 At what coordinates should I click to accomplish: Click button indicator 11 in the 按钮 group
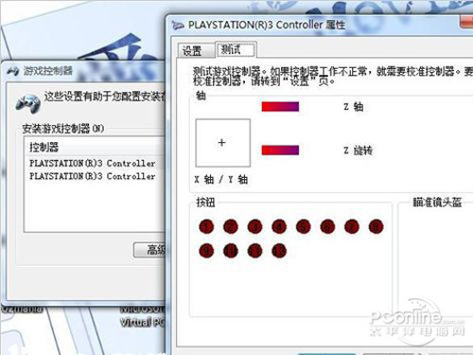(x=255, y=251)
